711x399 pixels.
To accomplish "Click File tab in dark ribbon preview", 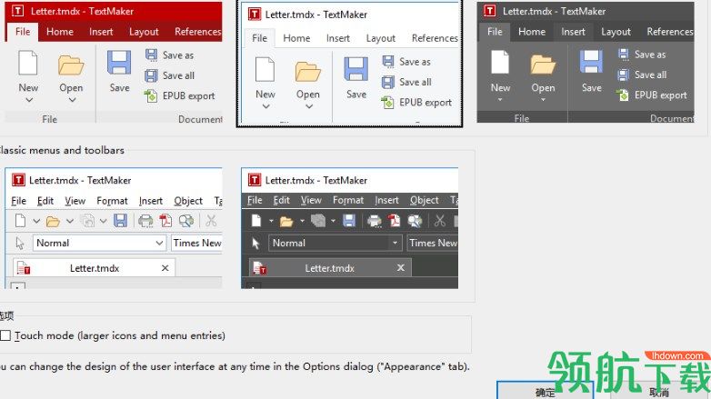I will 495,32.
